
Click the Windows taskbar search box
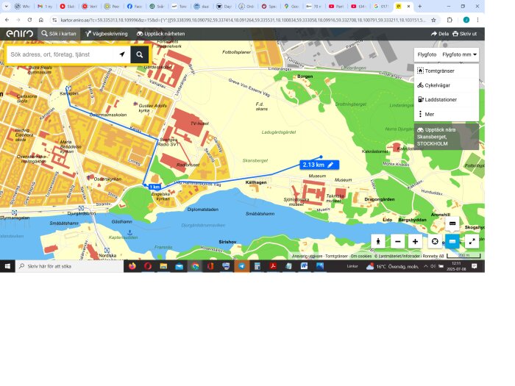tap(69, 266)
